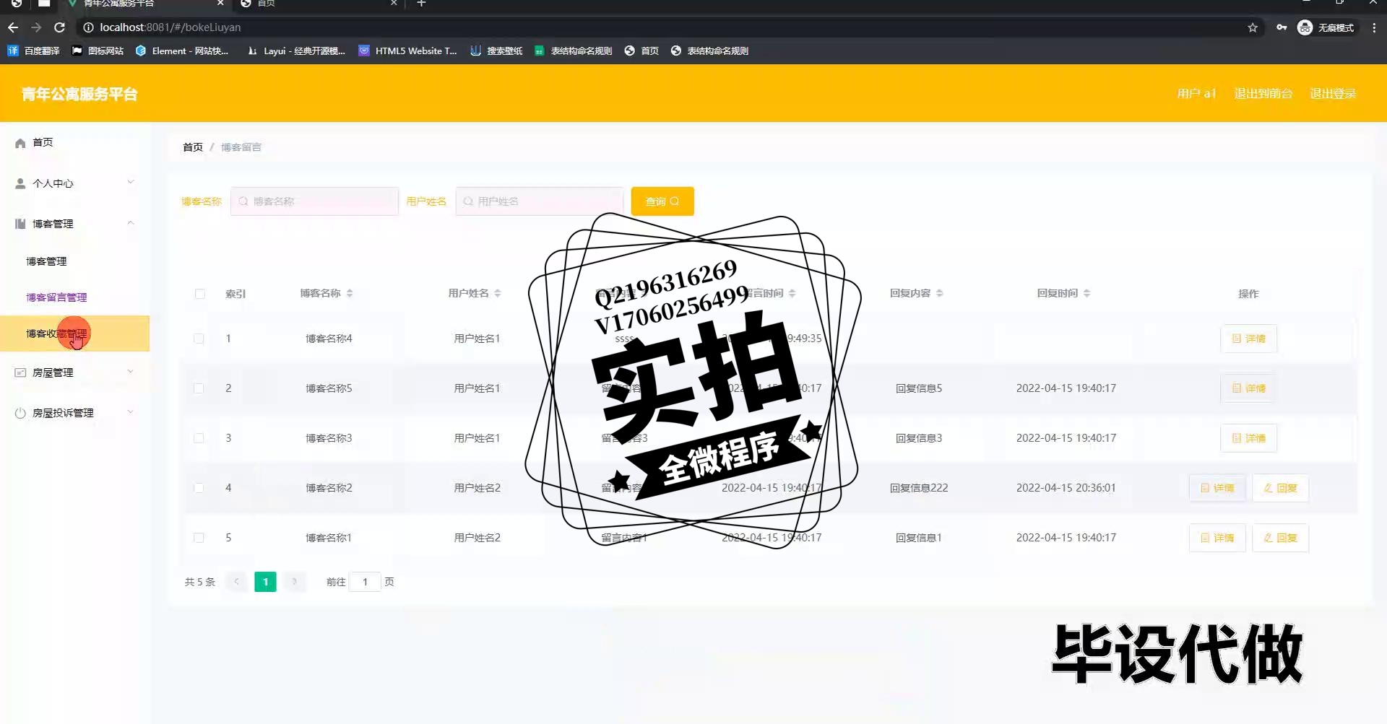Open the browser three-dot menu

tap(1374, 27)
